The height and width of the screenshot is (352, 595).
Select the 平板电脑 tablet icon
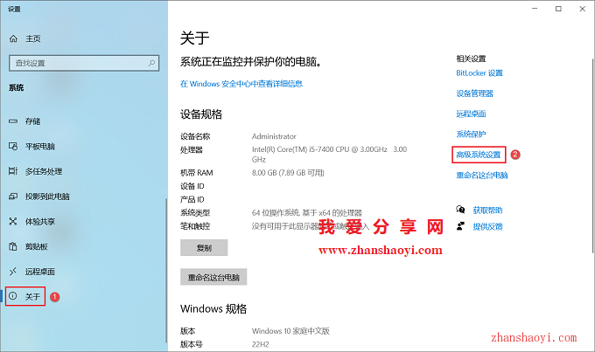(13, 146)
